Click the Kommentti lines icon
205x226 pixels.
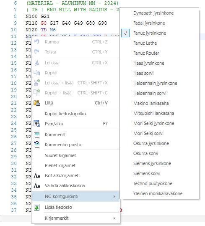[37, 135]
